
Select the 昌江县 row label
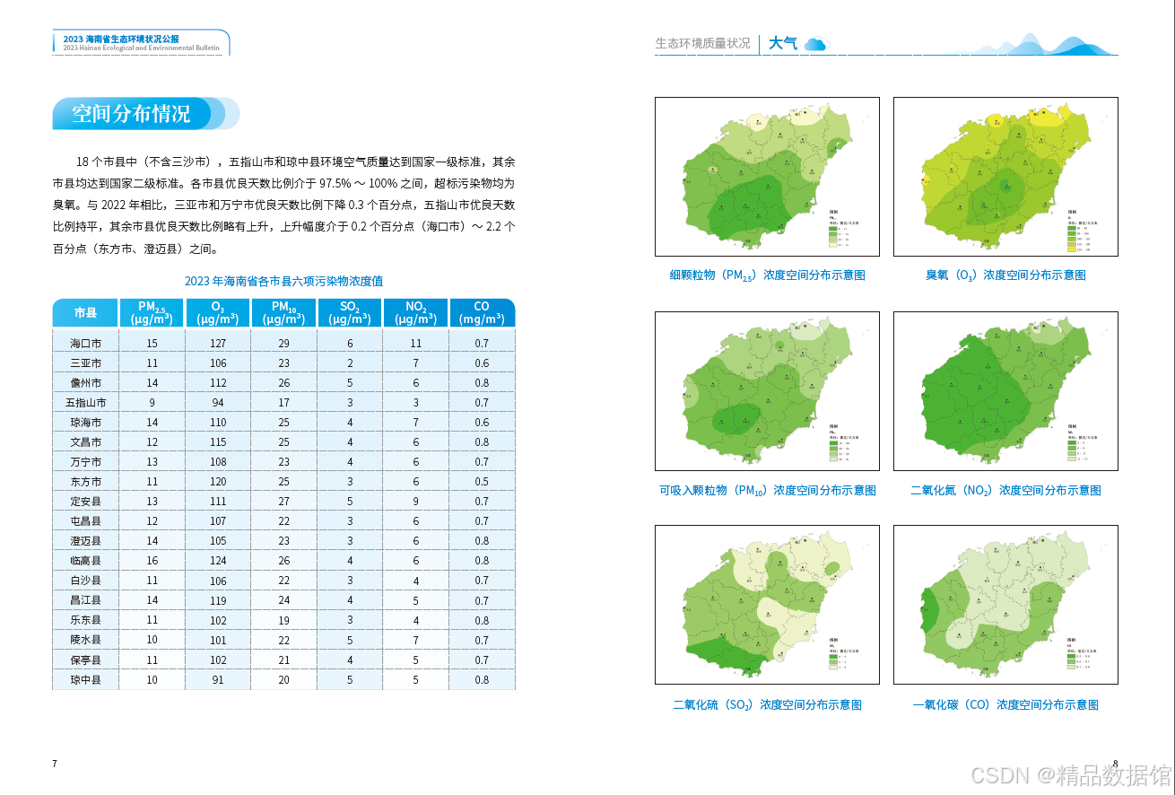(x=86, y=600)
